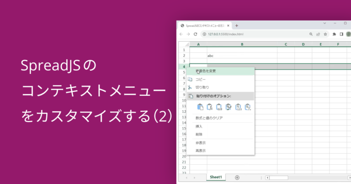Select the cell containing abc

[x=242, y=56]
